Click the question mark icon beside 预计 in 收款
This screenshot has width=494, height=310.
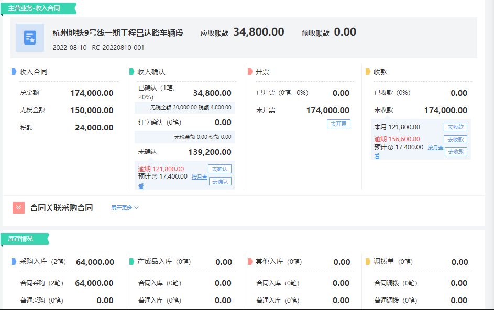pos(391,148)
